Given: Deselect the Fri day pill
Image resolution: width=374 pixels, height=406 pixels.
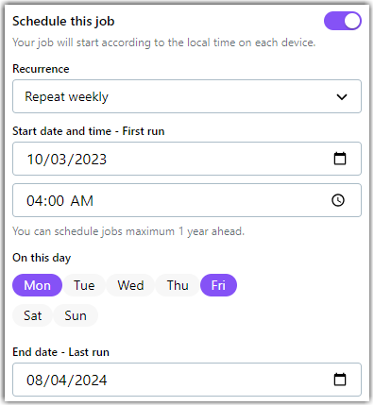Looking at the screenshot, I should click(x=218, y=285).
